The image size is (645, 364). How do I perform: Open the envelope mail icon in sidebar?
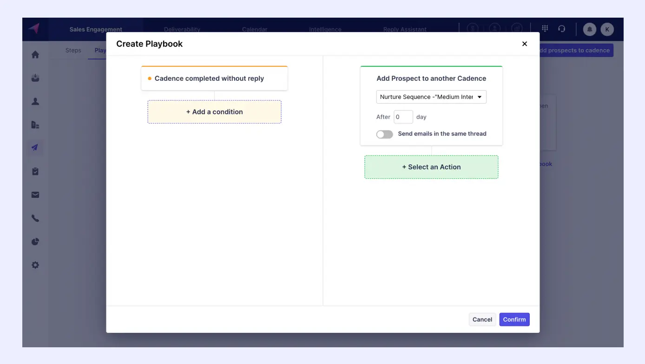click(x=35, y=195)
